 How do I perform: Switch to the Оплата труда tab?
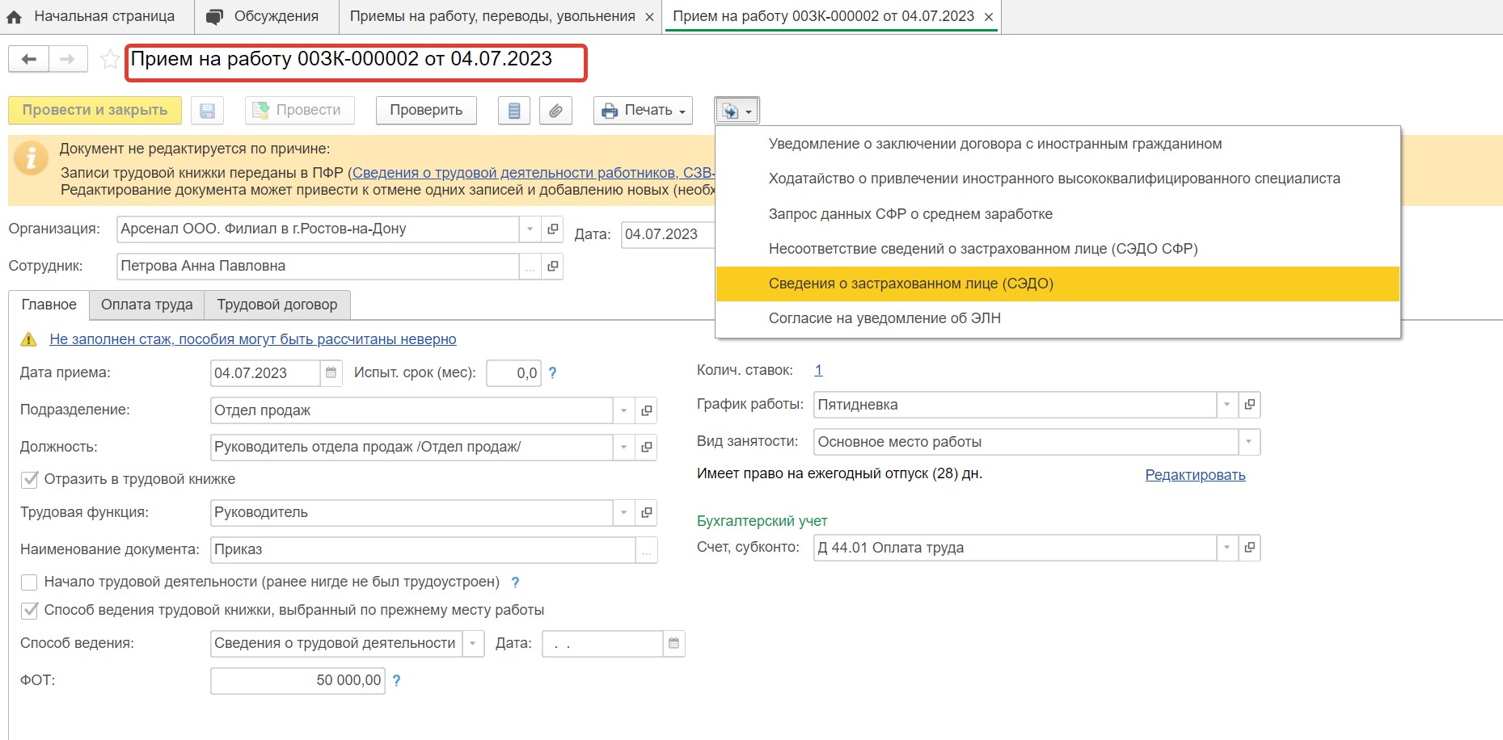146,305
